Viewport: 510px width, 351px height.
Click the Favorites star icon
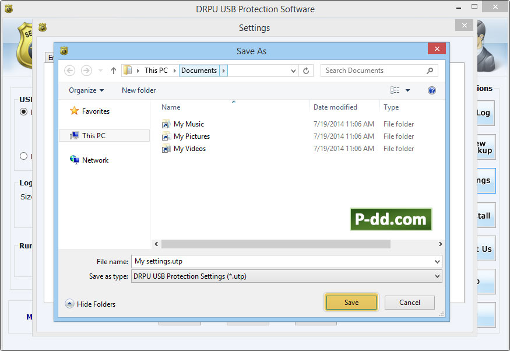click(x=74, y=111)
